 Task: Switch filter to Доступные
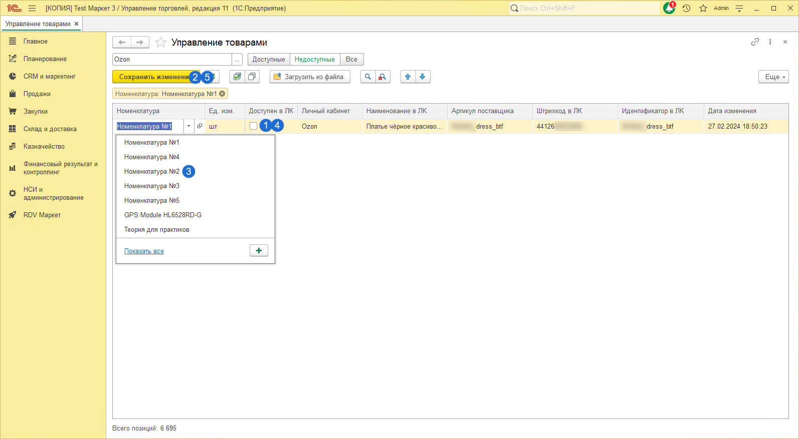click(269, 59)
